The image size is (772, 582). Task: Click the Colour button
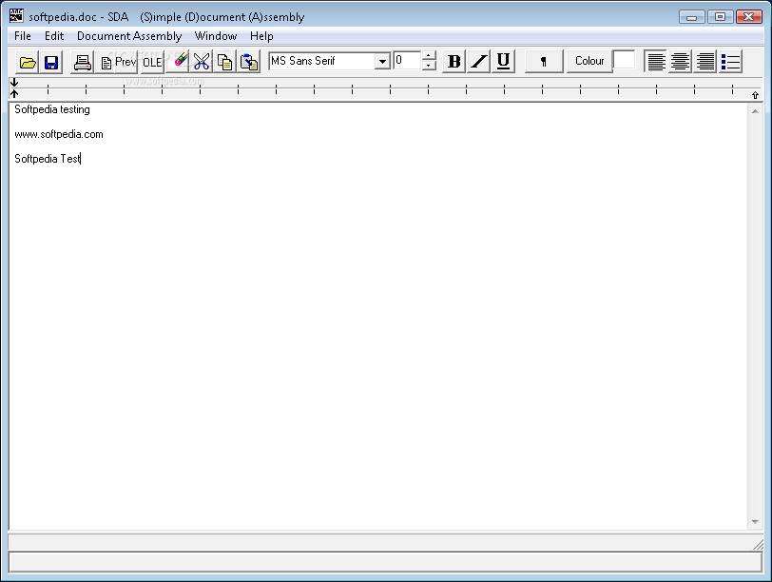(x=589, y=61)
